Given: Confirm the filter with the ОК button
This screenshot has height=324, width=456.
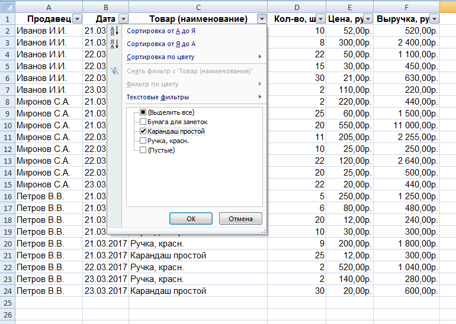Looking at the screenshot, I should coord(191,219).
